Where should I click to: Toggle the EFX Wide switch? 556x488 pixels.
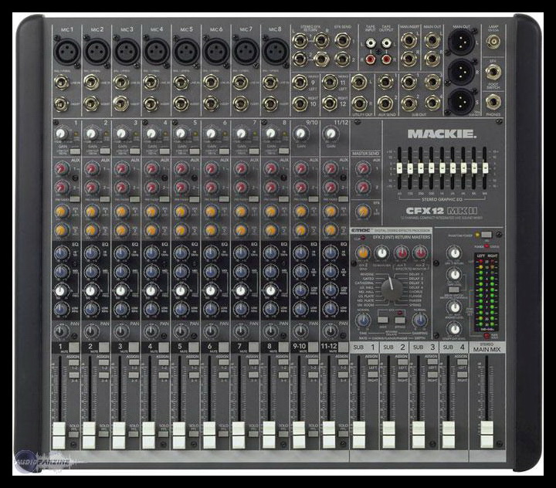pyautogui.click(x=382, y=320)
